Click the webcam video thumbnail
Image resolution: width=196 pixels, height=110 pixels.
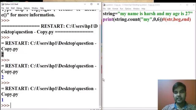click(177, 95)
